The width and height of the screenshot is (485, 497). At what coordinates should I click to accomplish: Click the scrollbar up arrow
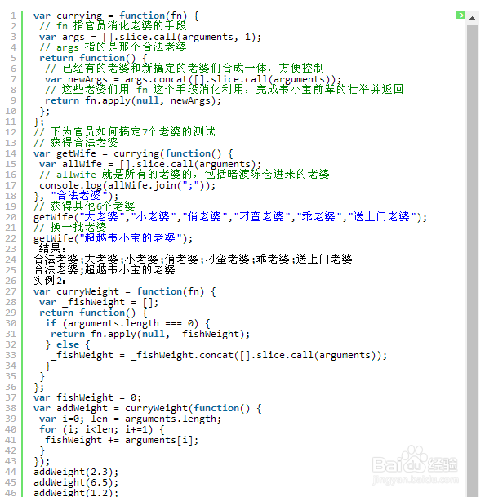click(x=472, y=18)
